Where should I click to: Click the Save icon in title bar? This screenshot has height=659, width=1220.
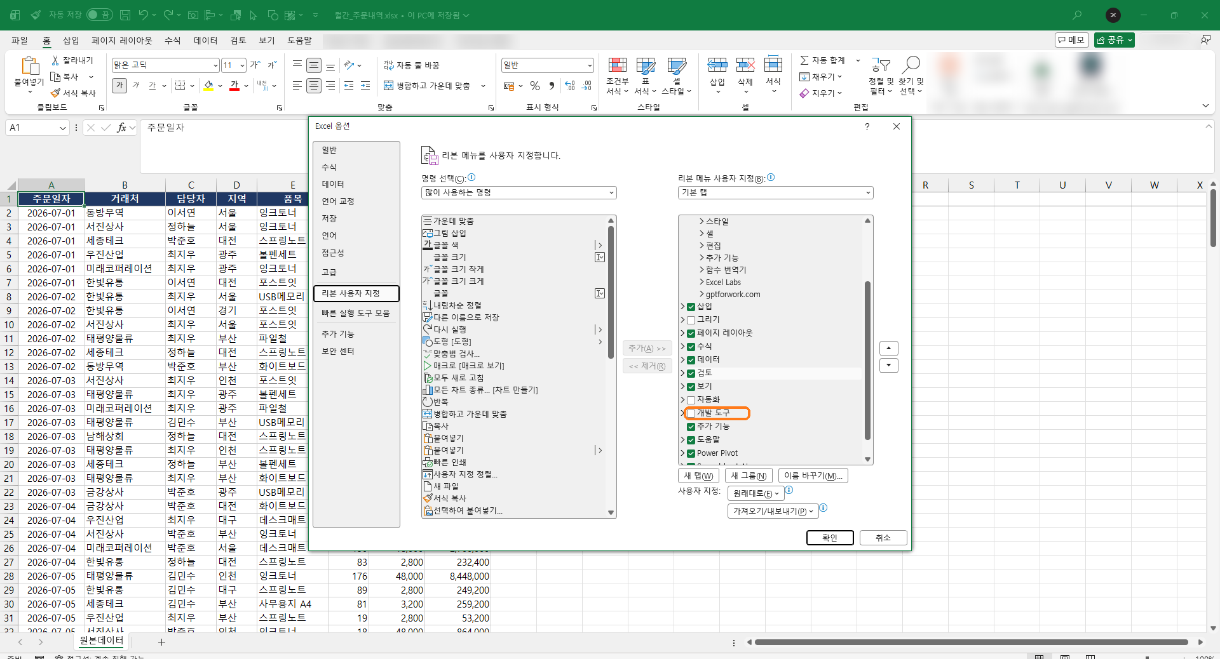(125, 15)
